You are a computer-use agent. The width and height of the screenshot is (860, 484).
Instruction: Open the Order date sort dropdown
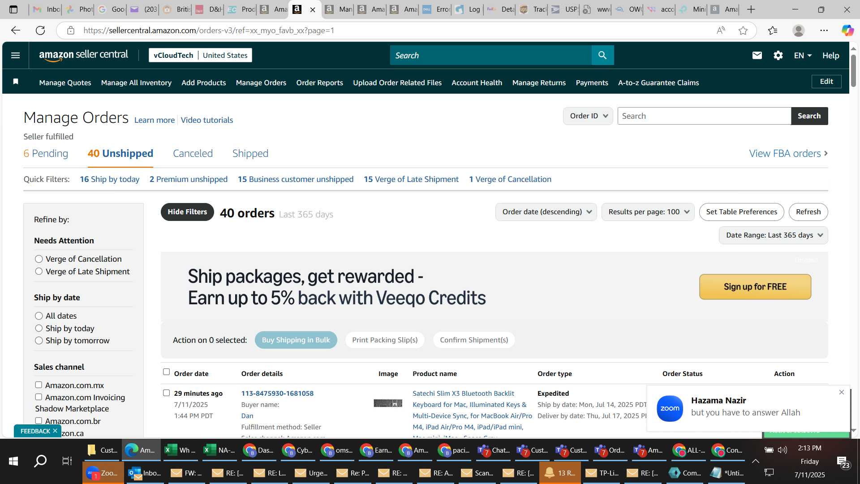[x=546, y=212]
